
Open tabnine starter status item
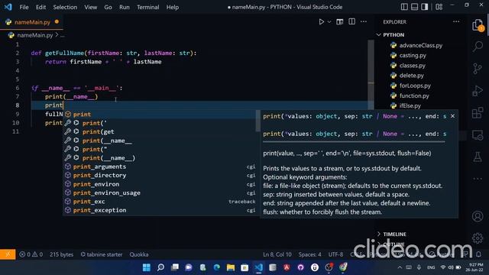tap(102, 254)
